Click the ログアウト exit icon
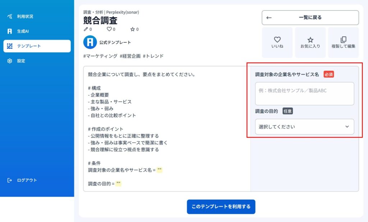The image size is (368, 222). coord(10,180)
